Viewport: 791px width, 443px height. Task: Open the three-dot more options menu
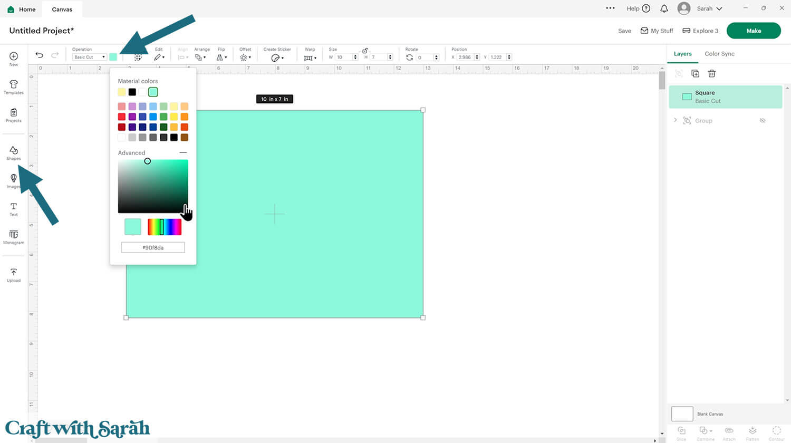pyautogui.click(x=610, y=8)
